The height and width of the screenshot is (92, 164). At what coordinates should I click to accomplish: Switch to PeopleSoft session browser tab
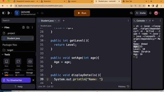click(26, 1)
